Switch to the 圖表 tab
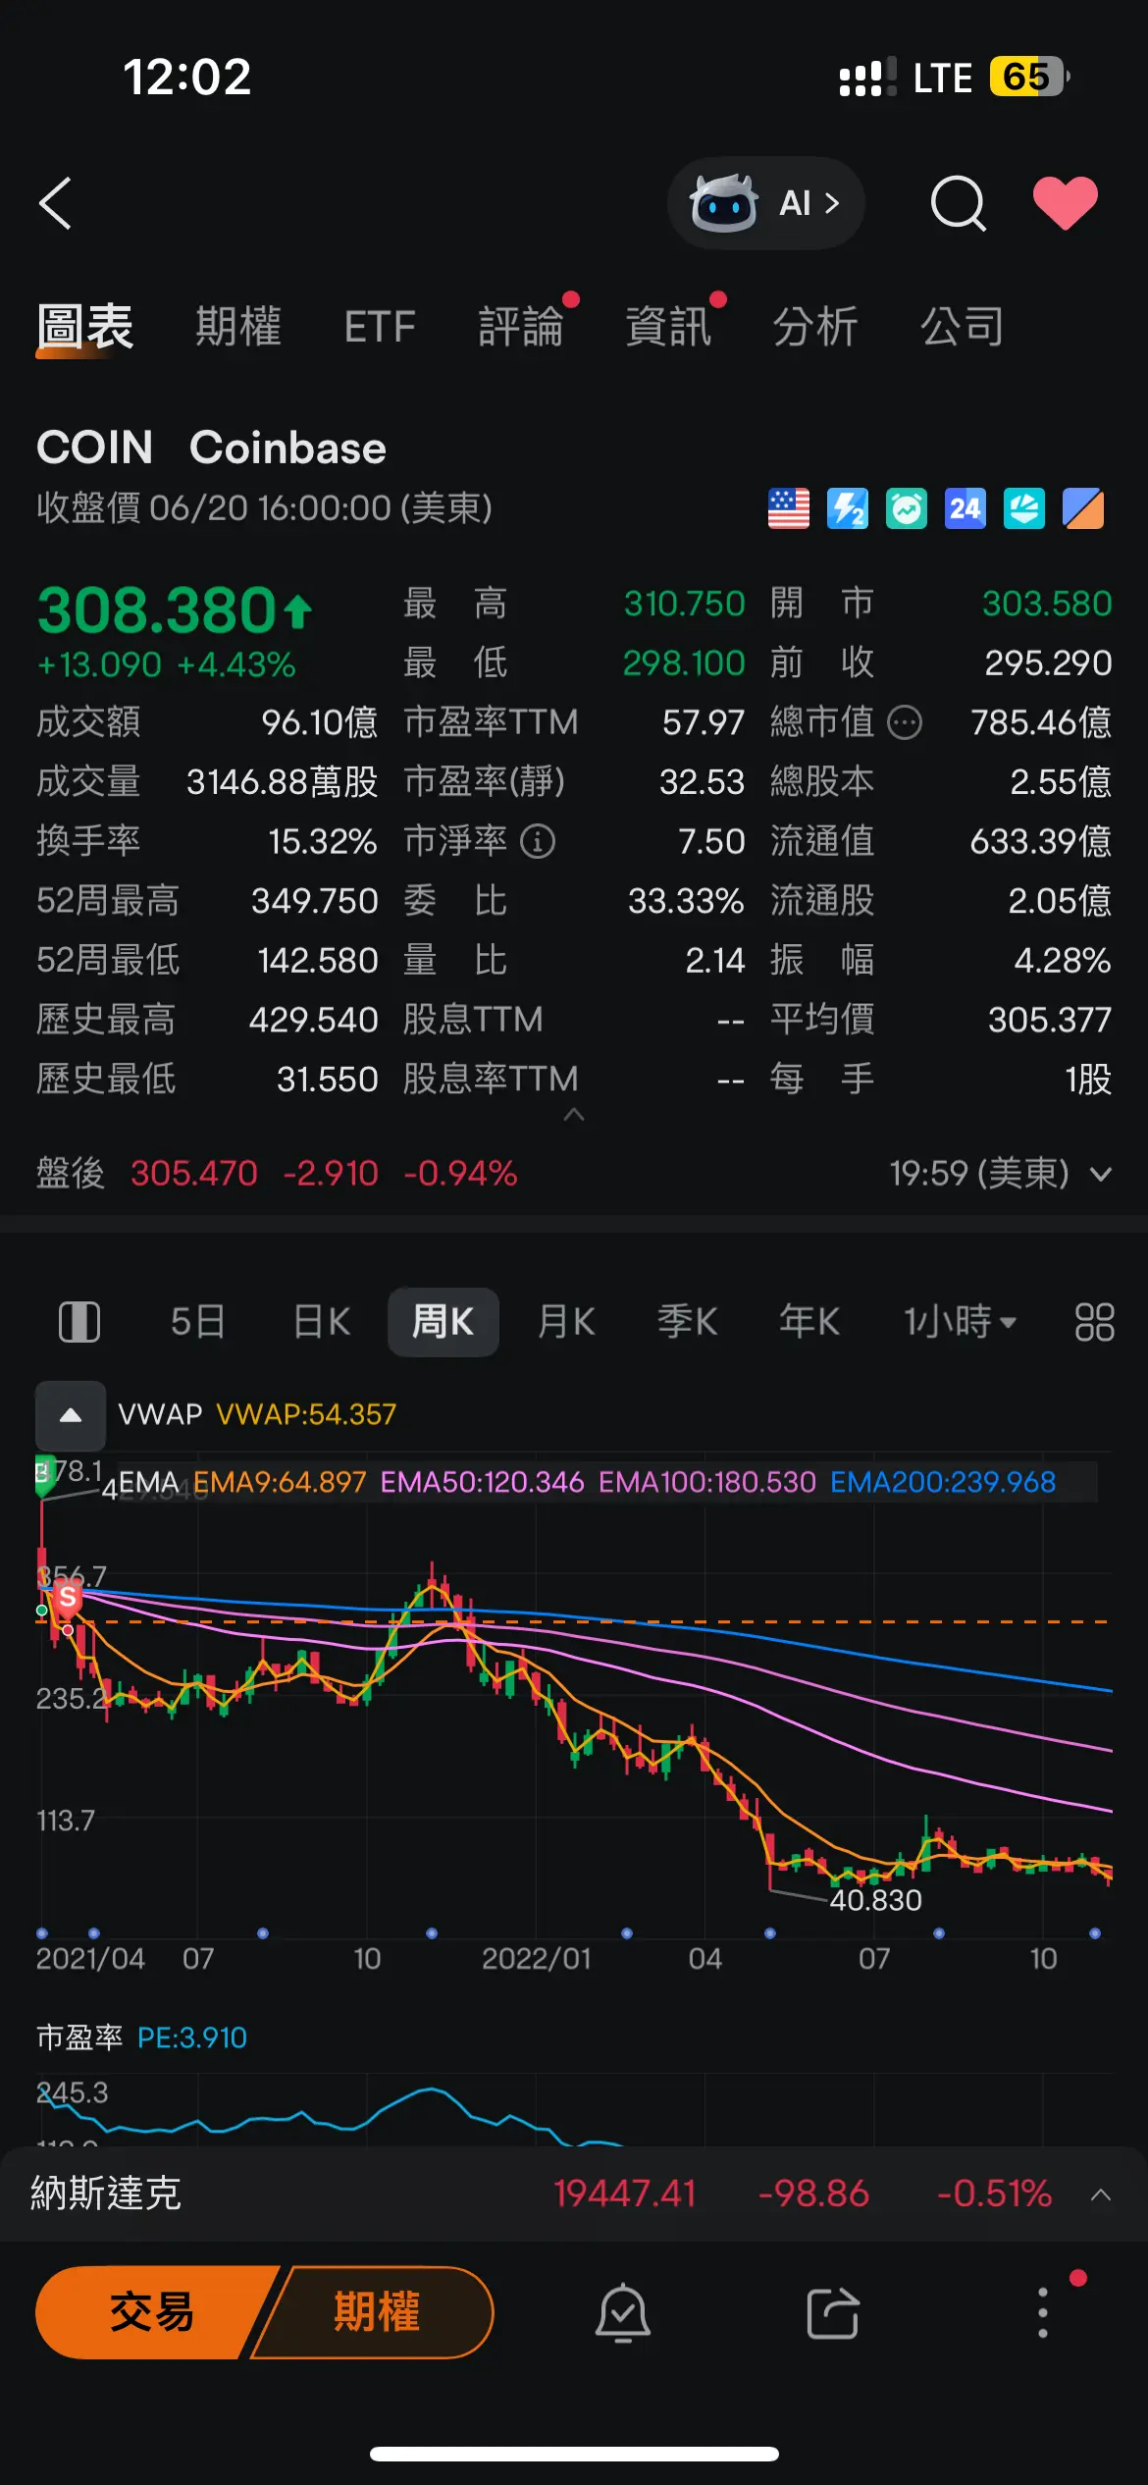Screen dimensions: 1148x2485 (85, 327)
